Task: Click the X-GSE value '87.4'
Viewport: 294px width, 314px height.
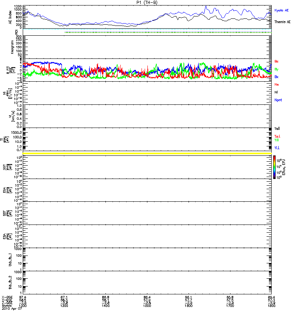Action: click(x=23, y=297)
